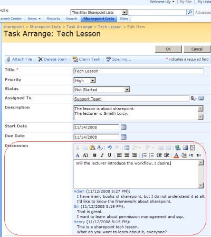
Task: Open the Start Date calendar picker
Action: pos(123,127)
